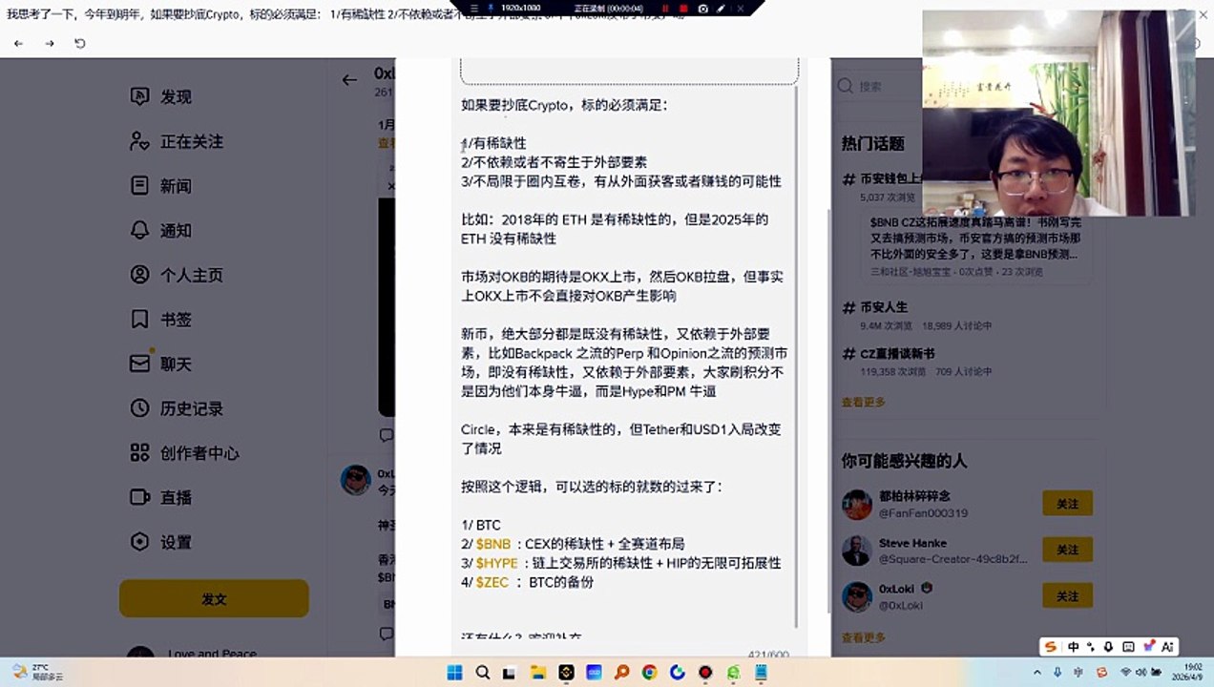Open File Explorer from the taskbar

tap(538, 672)
